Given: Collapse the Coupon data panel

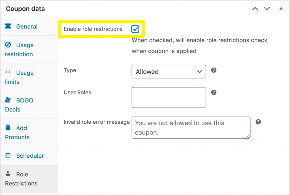Looking at the screenshot, I should 281,8.
